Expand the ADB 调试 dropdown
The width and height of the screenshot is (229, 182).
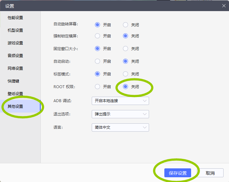(120, 101)
